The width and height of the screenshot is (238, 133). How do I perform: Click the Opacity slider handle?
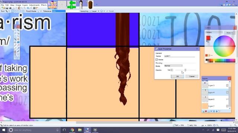point(185,70)
